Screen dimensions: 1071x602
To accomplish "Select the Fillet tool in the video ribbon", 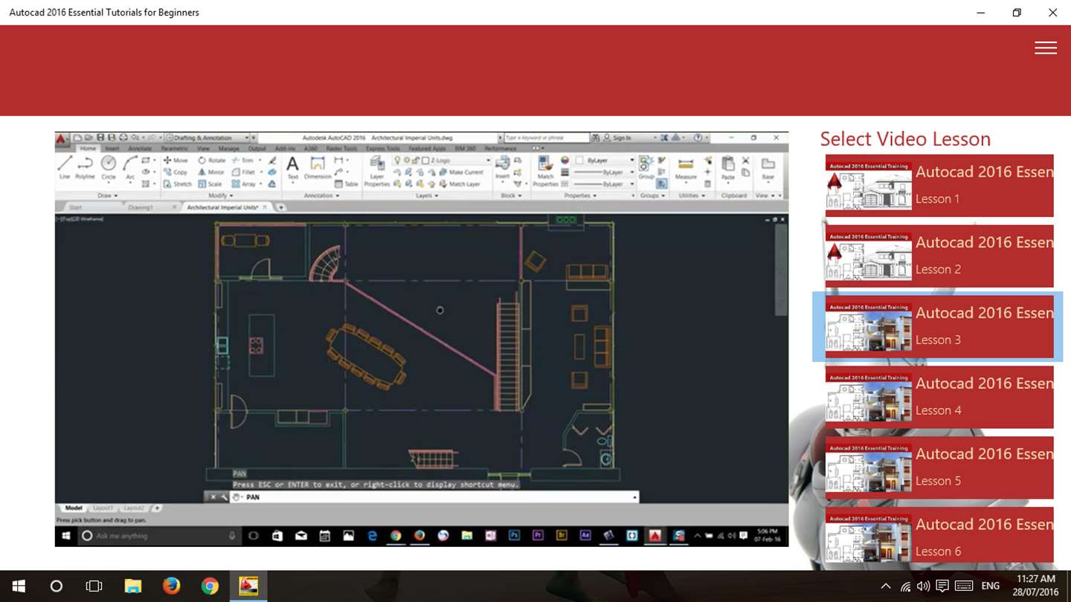I will click(x=243, y=172).
